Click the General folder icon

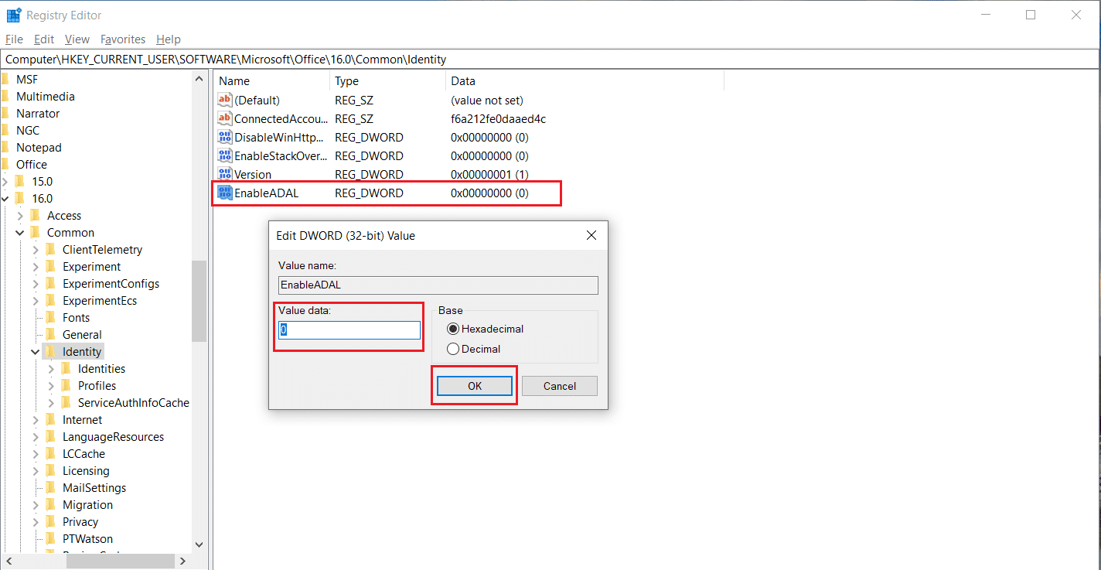[51, 335]
